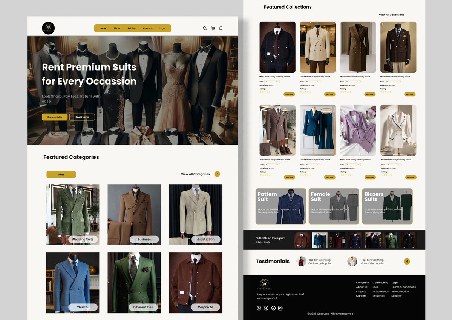Open the Careers footer link
This screenshot has width=452, height=320.
click(361, 296)
